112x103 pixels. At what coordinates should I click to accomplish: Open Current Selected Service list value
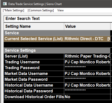[87, 39]
